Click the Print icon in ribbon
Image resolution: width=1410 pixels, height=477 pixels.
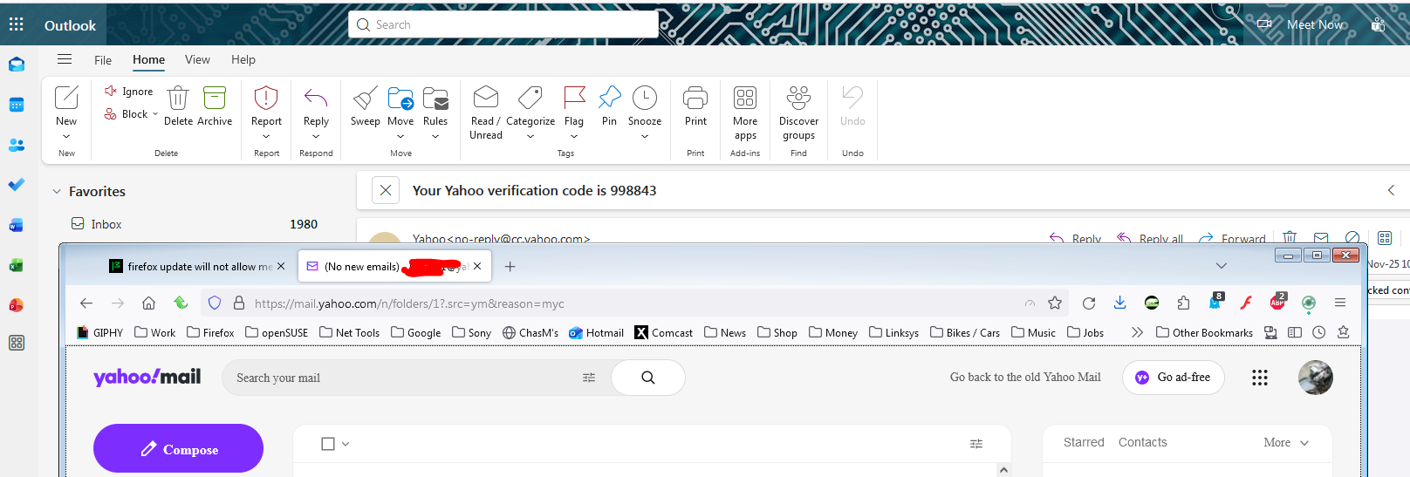(695, 99)
